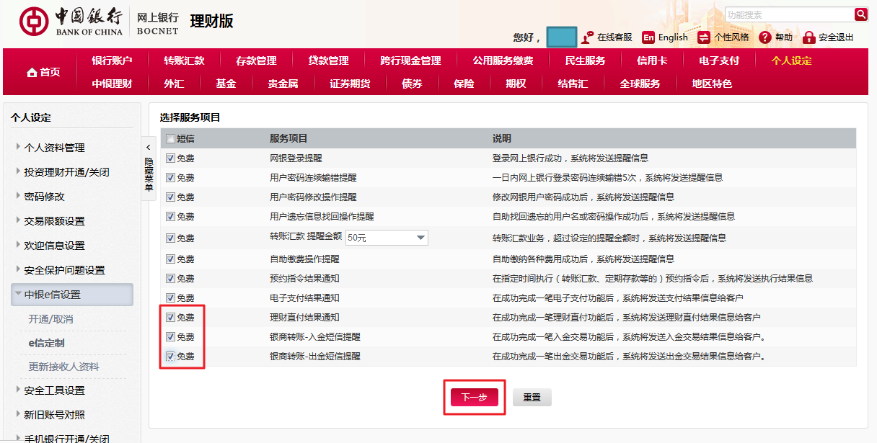Screen dimensions: 877x443
Task: Open 转账汇款 menu
Action: pyautogui.click(x=184, y=61)
